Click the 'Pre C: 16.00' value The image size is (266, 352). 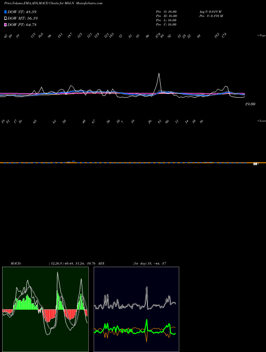coord(167,25)
